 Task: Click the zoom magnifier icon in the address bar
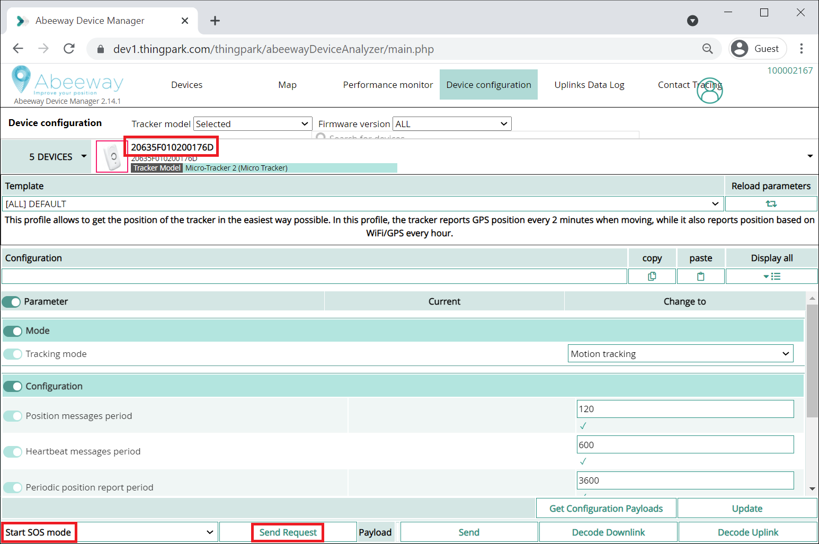pos(707,49)
